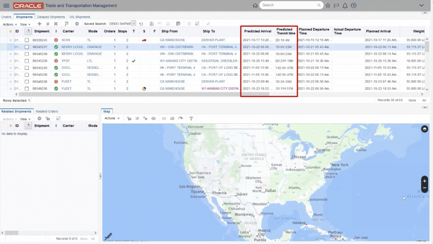Click the map layers icon
The image size is (433, 244).
[424, 129]
